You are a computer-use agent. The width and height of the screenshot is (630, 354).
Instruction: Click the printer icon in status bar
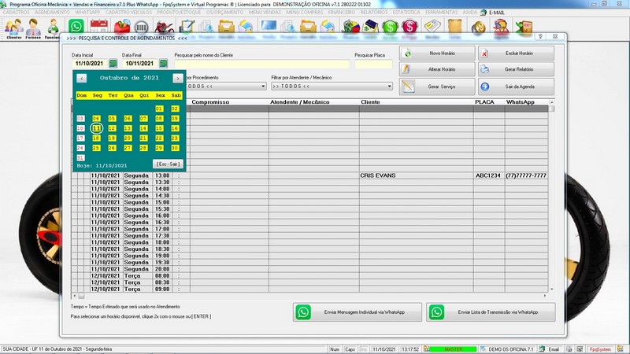tap(569, 349)
